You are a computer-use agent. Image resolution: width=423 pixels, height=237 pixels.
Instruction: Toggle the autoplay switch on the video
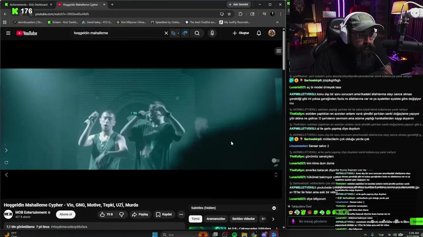(x=275, y=161)
